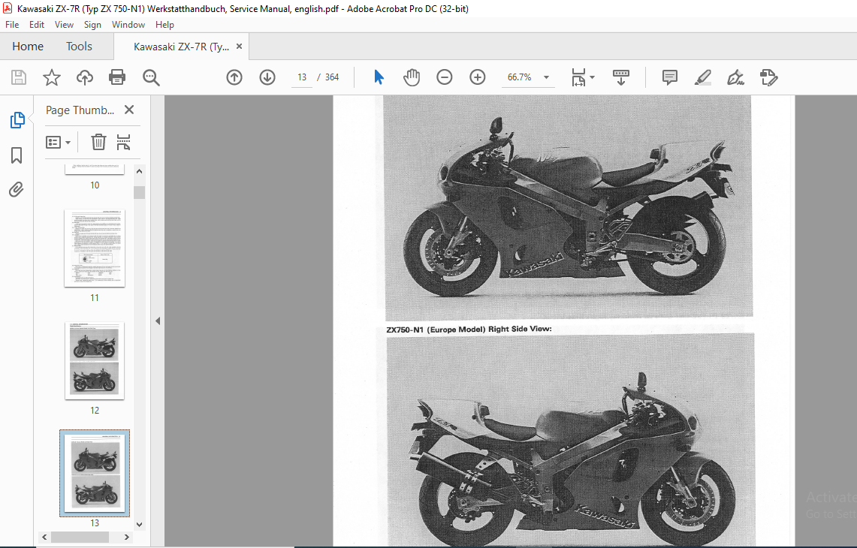Go to previous page arrow
This screenshot has width=857, height=548.
pyautogui.click(x=234, y=77)
